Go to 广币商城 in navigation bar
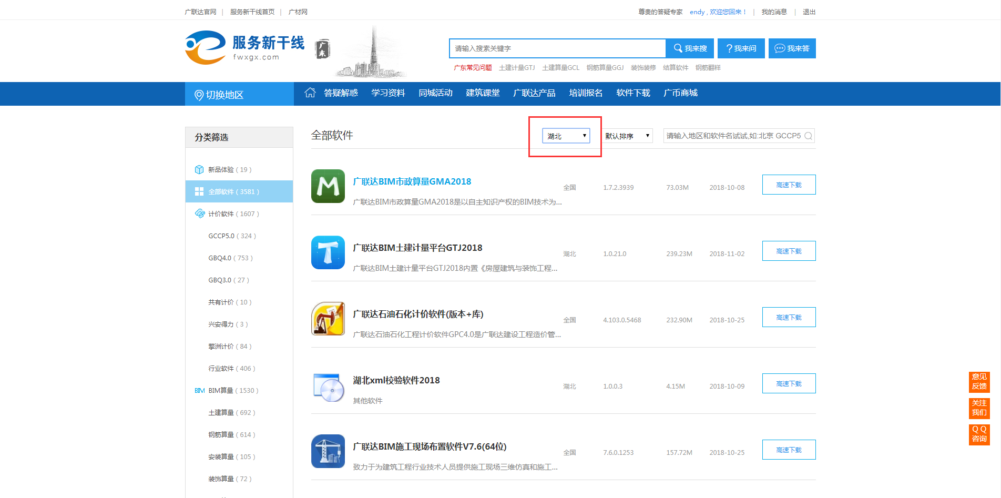Image resolution: width=1001 pixels, height=498 pixels. 680,93
